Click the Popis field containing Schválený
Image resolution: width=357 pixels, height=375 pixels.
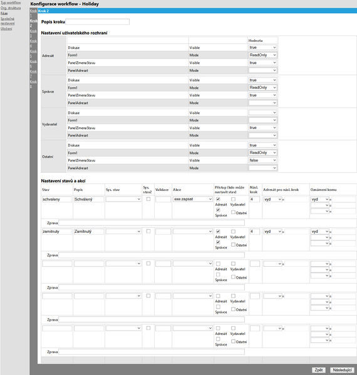tap(89, 199)
